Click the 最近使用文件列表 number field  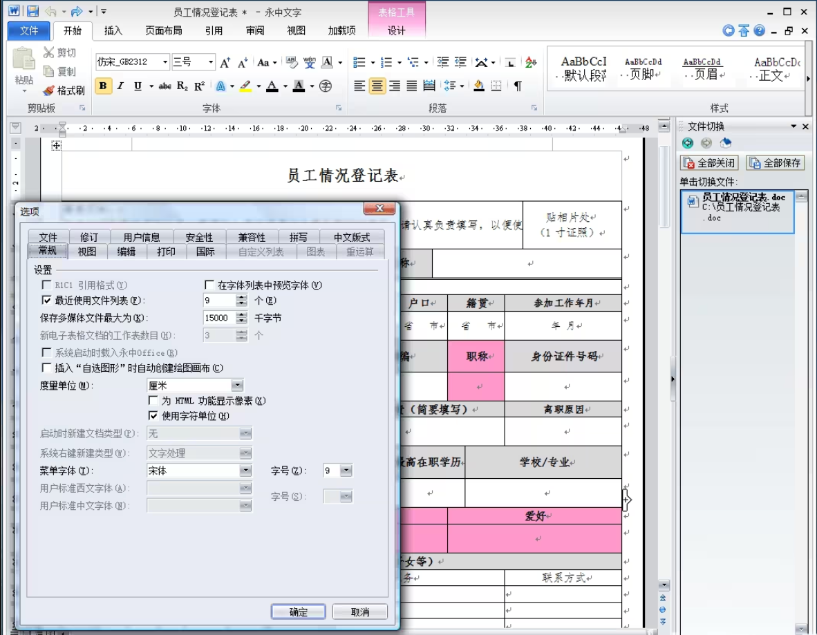point(219,301)
